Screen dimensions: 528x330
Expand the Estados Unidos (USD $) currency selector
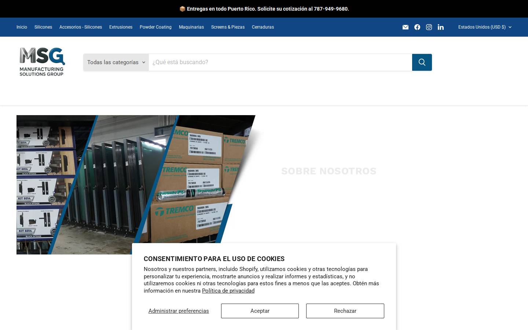485,27
